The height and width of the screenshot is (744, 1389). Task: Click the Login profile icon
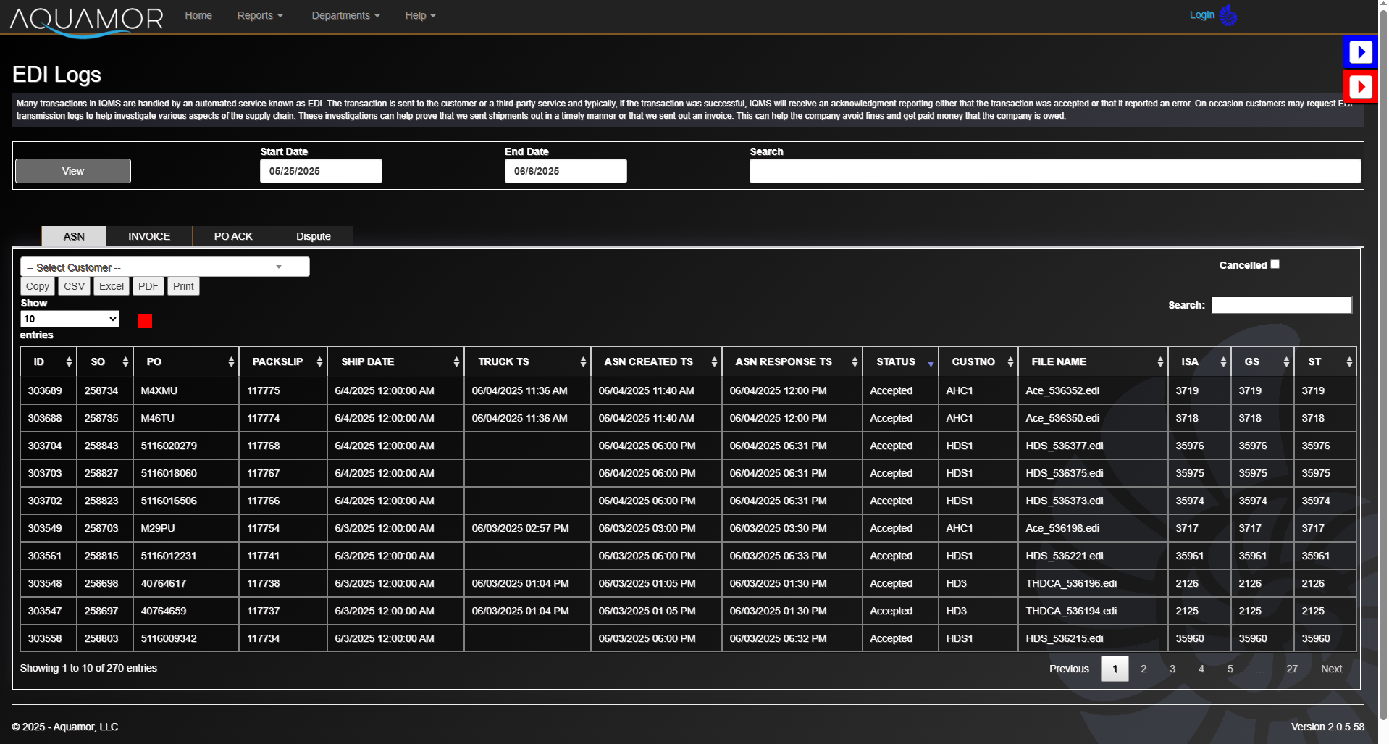[x=1228, y=15]
